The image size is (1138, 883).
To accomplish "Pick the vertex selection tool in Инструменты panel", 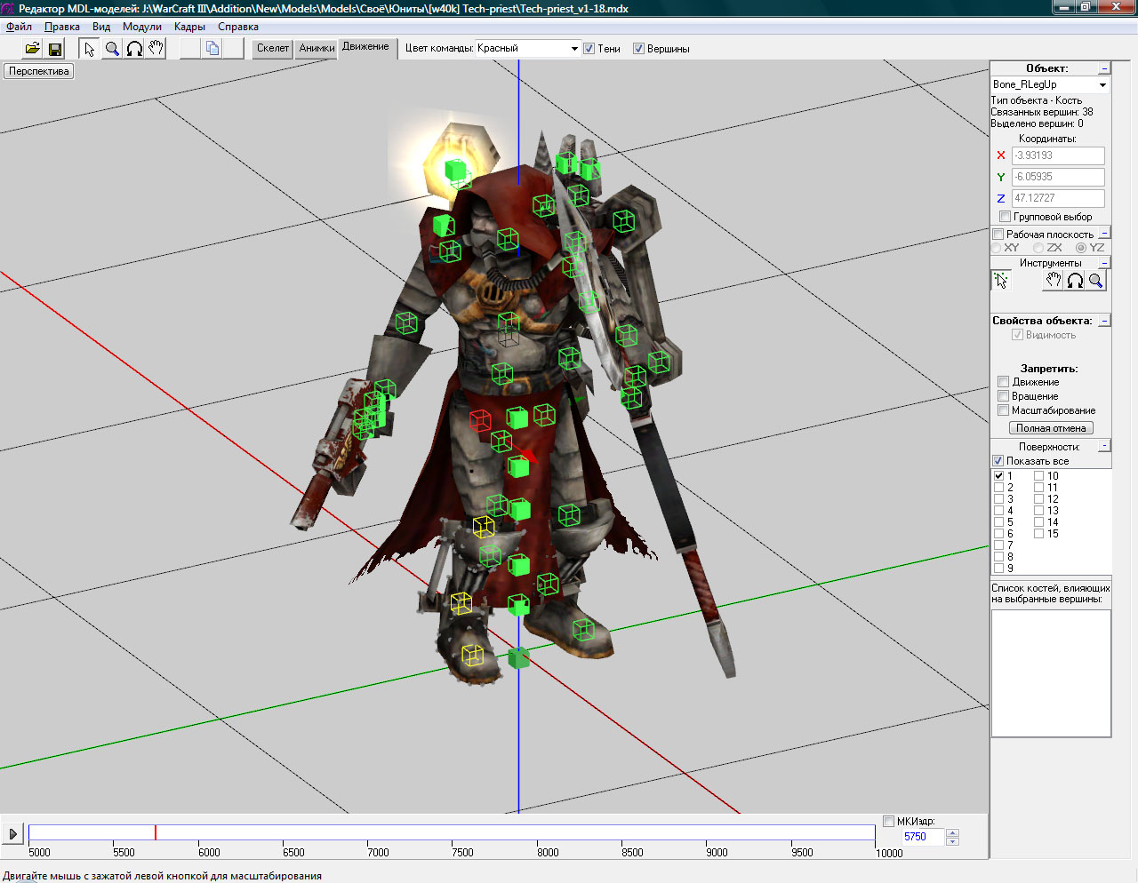I will 1001,281.
